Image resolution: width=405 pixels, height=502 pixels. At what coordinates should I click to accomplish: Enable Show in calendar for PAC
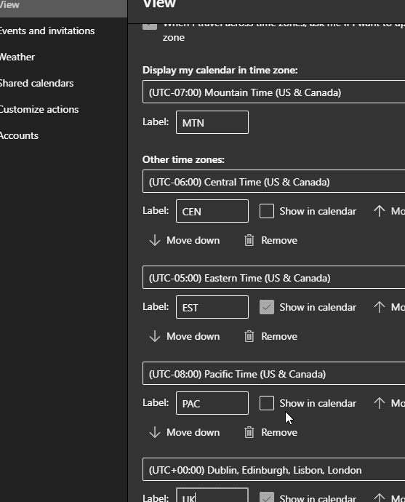pos(267,403)
